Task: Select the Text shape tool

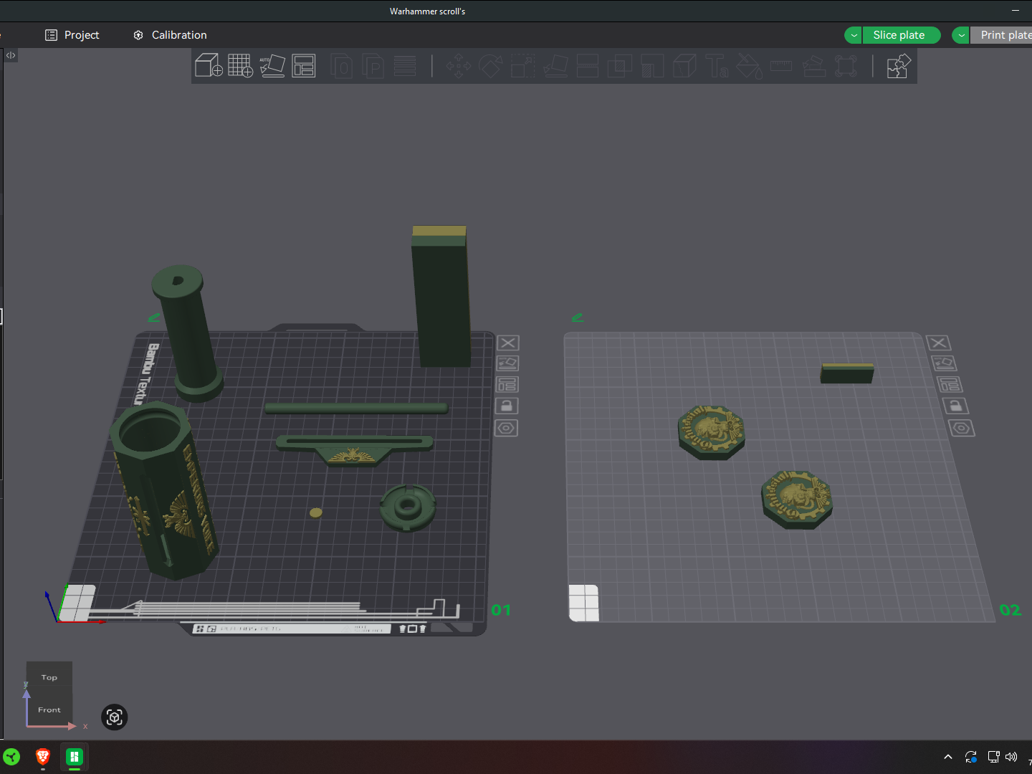Action: 717,67
